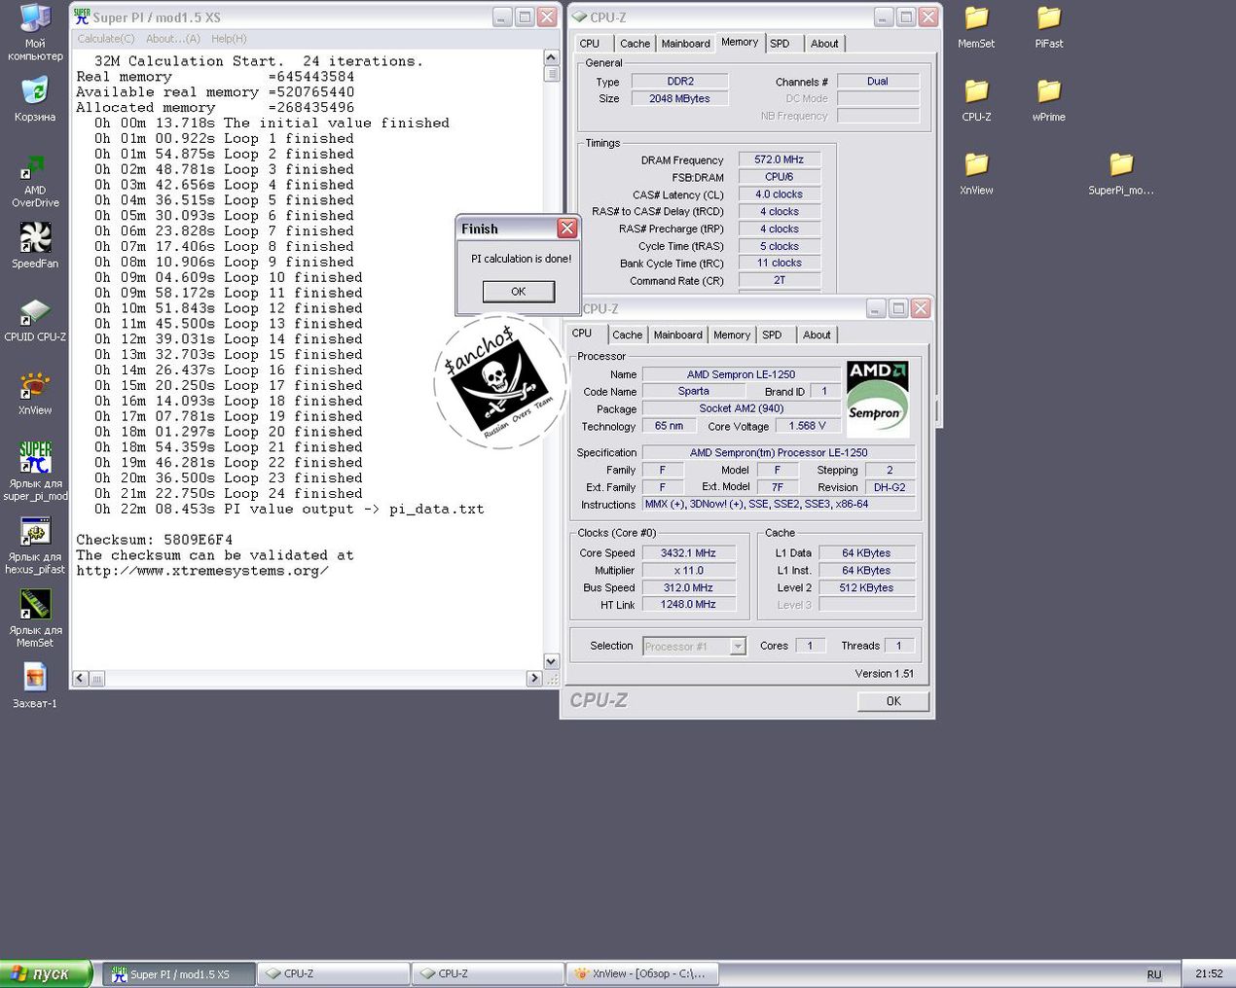
Task: Activate Super PI / mod1.5 XS taskbar button
Action: pyautogui.click(x=179, y=973)
